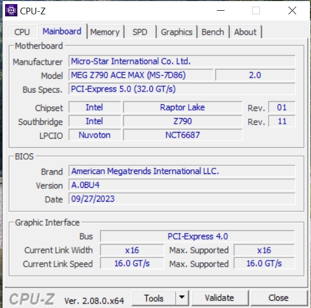
Task: Click the Southbridge vendor Intel value
Action: [95, 121]
